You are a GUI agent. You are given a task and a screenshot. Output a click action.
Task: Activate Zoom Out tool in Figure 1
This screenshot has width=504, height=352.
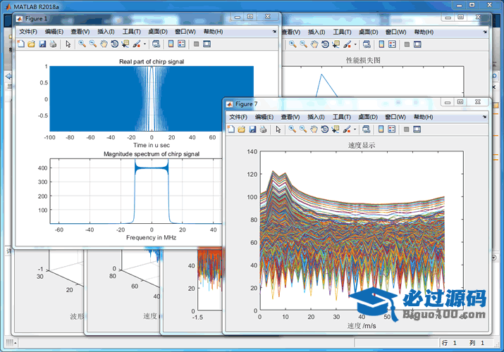(x=93, y=44)
